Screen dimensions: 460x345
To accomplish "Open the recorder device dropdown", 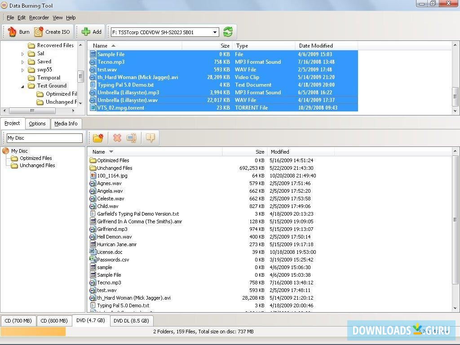I will coord(214,31).
